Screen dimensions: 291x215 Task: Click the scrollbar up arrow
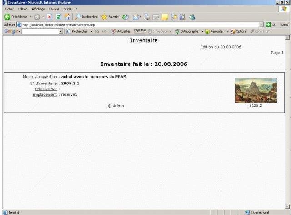(x=287, y=38)
